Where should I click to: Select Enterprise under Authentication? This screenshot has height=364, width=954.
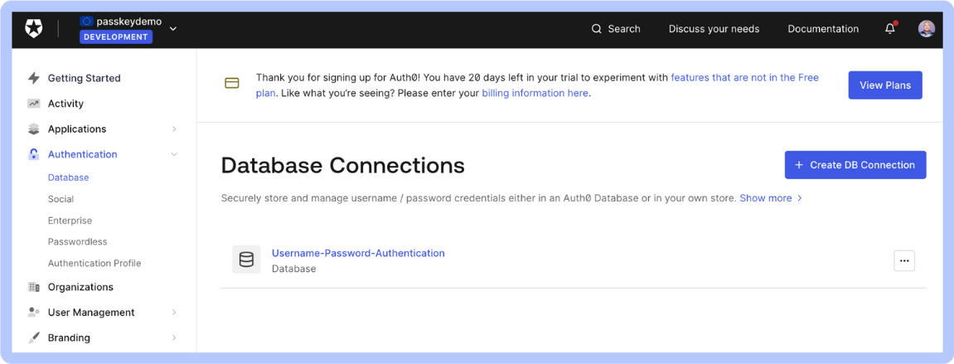pos(70,221)
